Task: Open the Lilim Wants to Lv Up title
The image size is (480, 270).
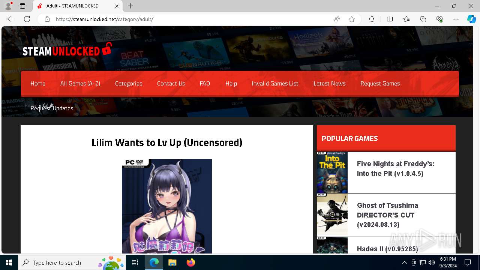Action: tap(167, 142)
